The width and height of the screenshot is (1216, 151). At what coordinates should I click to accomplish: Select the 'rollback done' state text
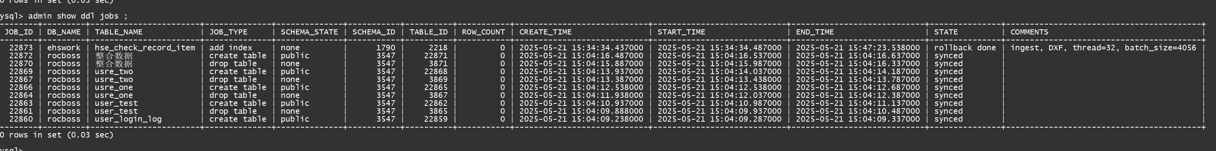[x=965, y=48]
